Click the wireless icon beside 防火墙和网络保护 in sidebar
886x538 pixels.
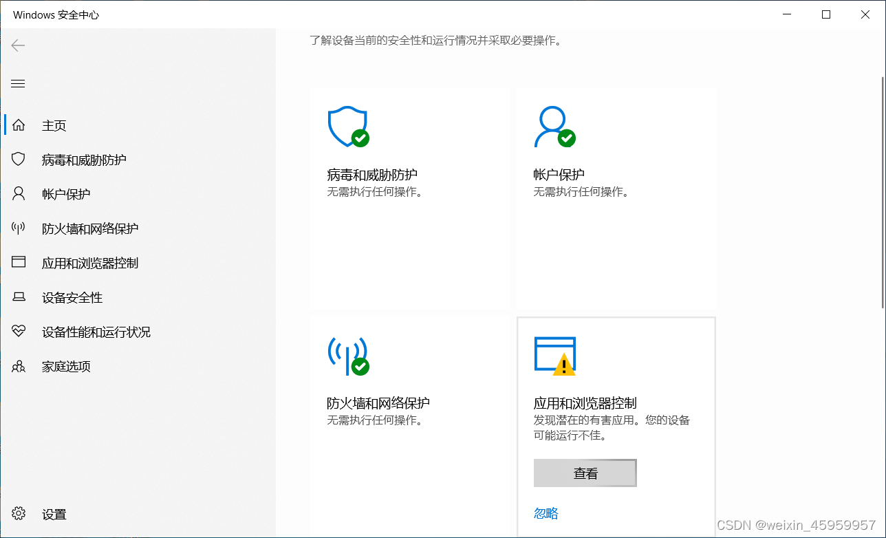point(19,228)
